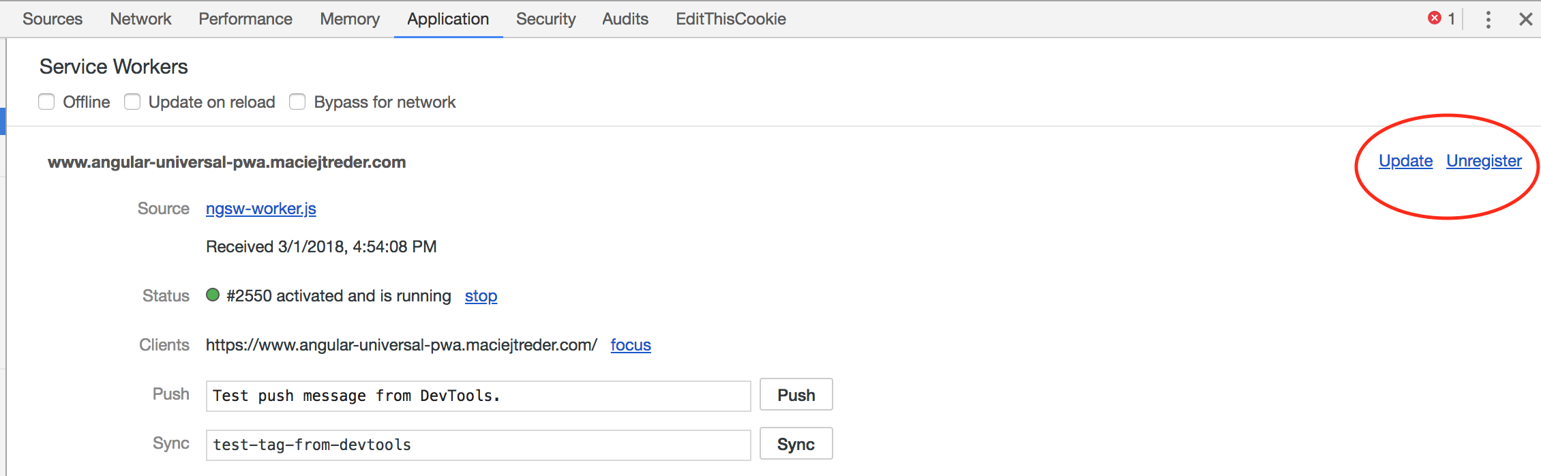Open the Network panel
The width and height of the screenshot is (1541, 476).
click(140, 18)
